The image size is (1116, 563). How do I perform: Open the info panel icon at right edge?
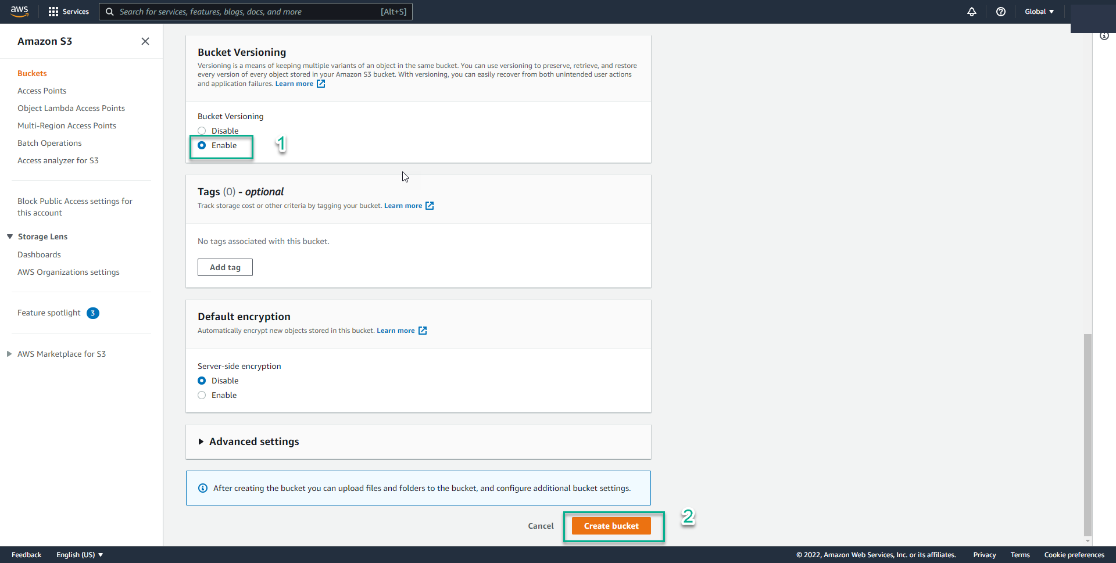(x=1104, y=36)
